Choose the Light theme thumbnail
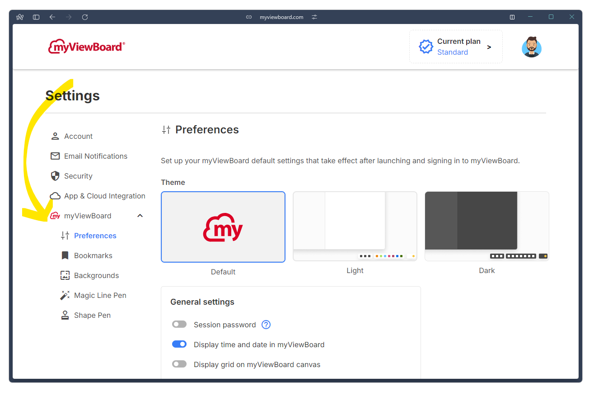The height and width of the screenshot is (396, 594). (355, 226)
